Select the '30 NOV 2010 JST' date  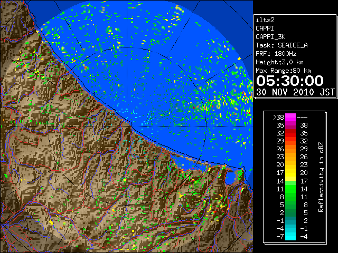coord(295,92)
